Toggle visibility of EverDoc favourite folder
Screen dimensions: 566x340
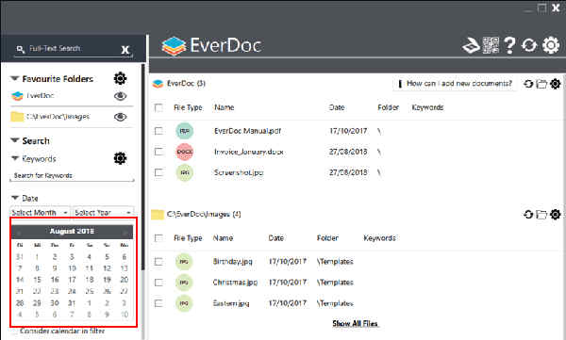tap(120, 96)
